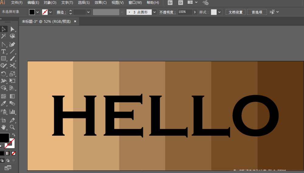The width and height of the screenshot is (304, 173).
Task: Swap fill and stroke colors
Action: click(x=14, y=135)
